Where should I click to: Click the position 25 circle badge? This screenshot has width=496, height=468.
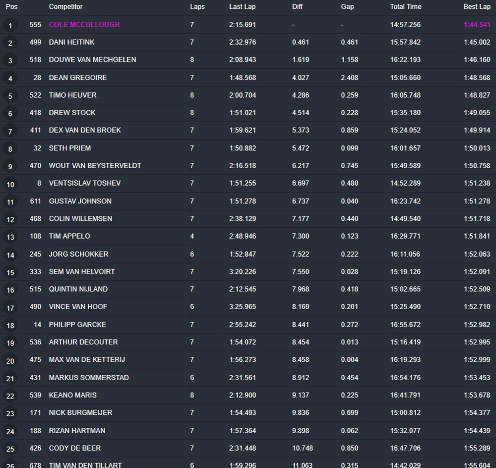(x=10, y=449)
